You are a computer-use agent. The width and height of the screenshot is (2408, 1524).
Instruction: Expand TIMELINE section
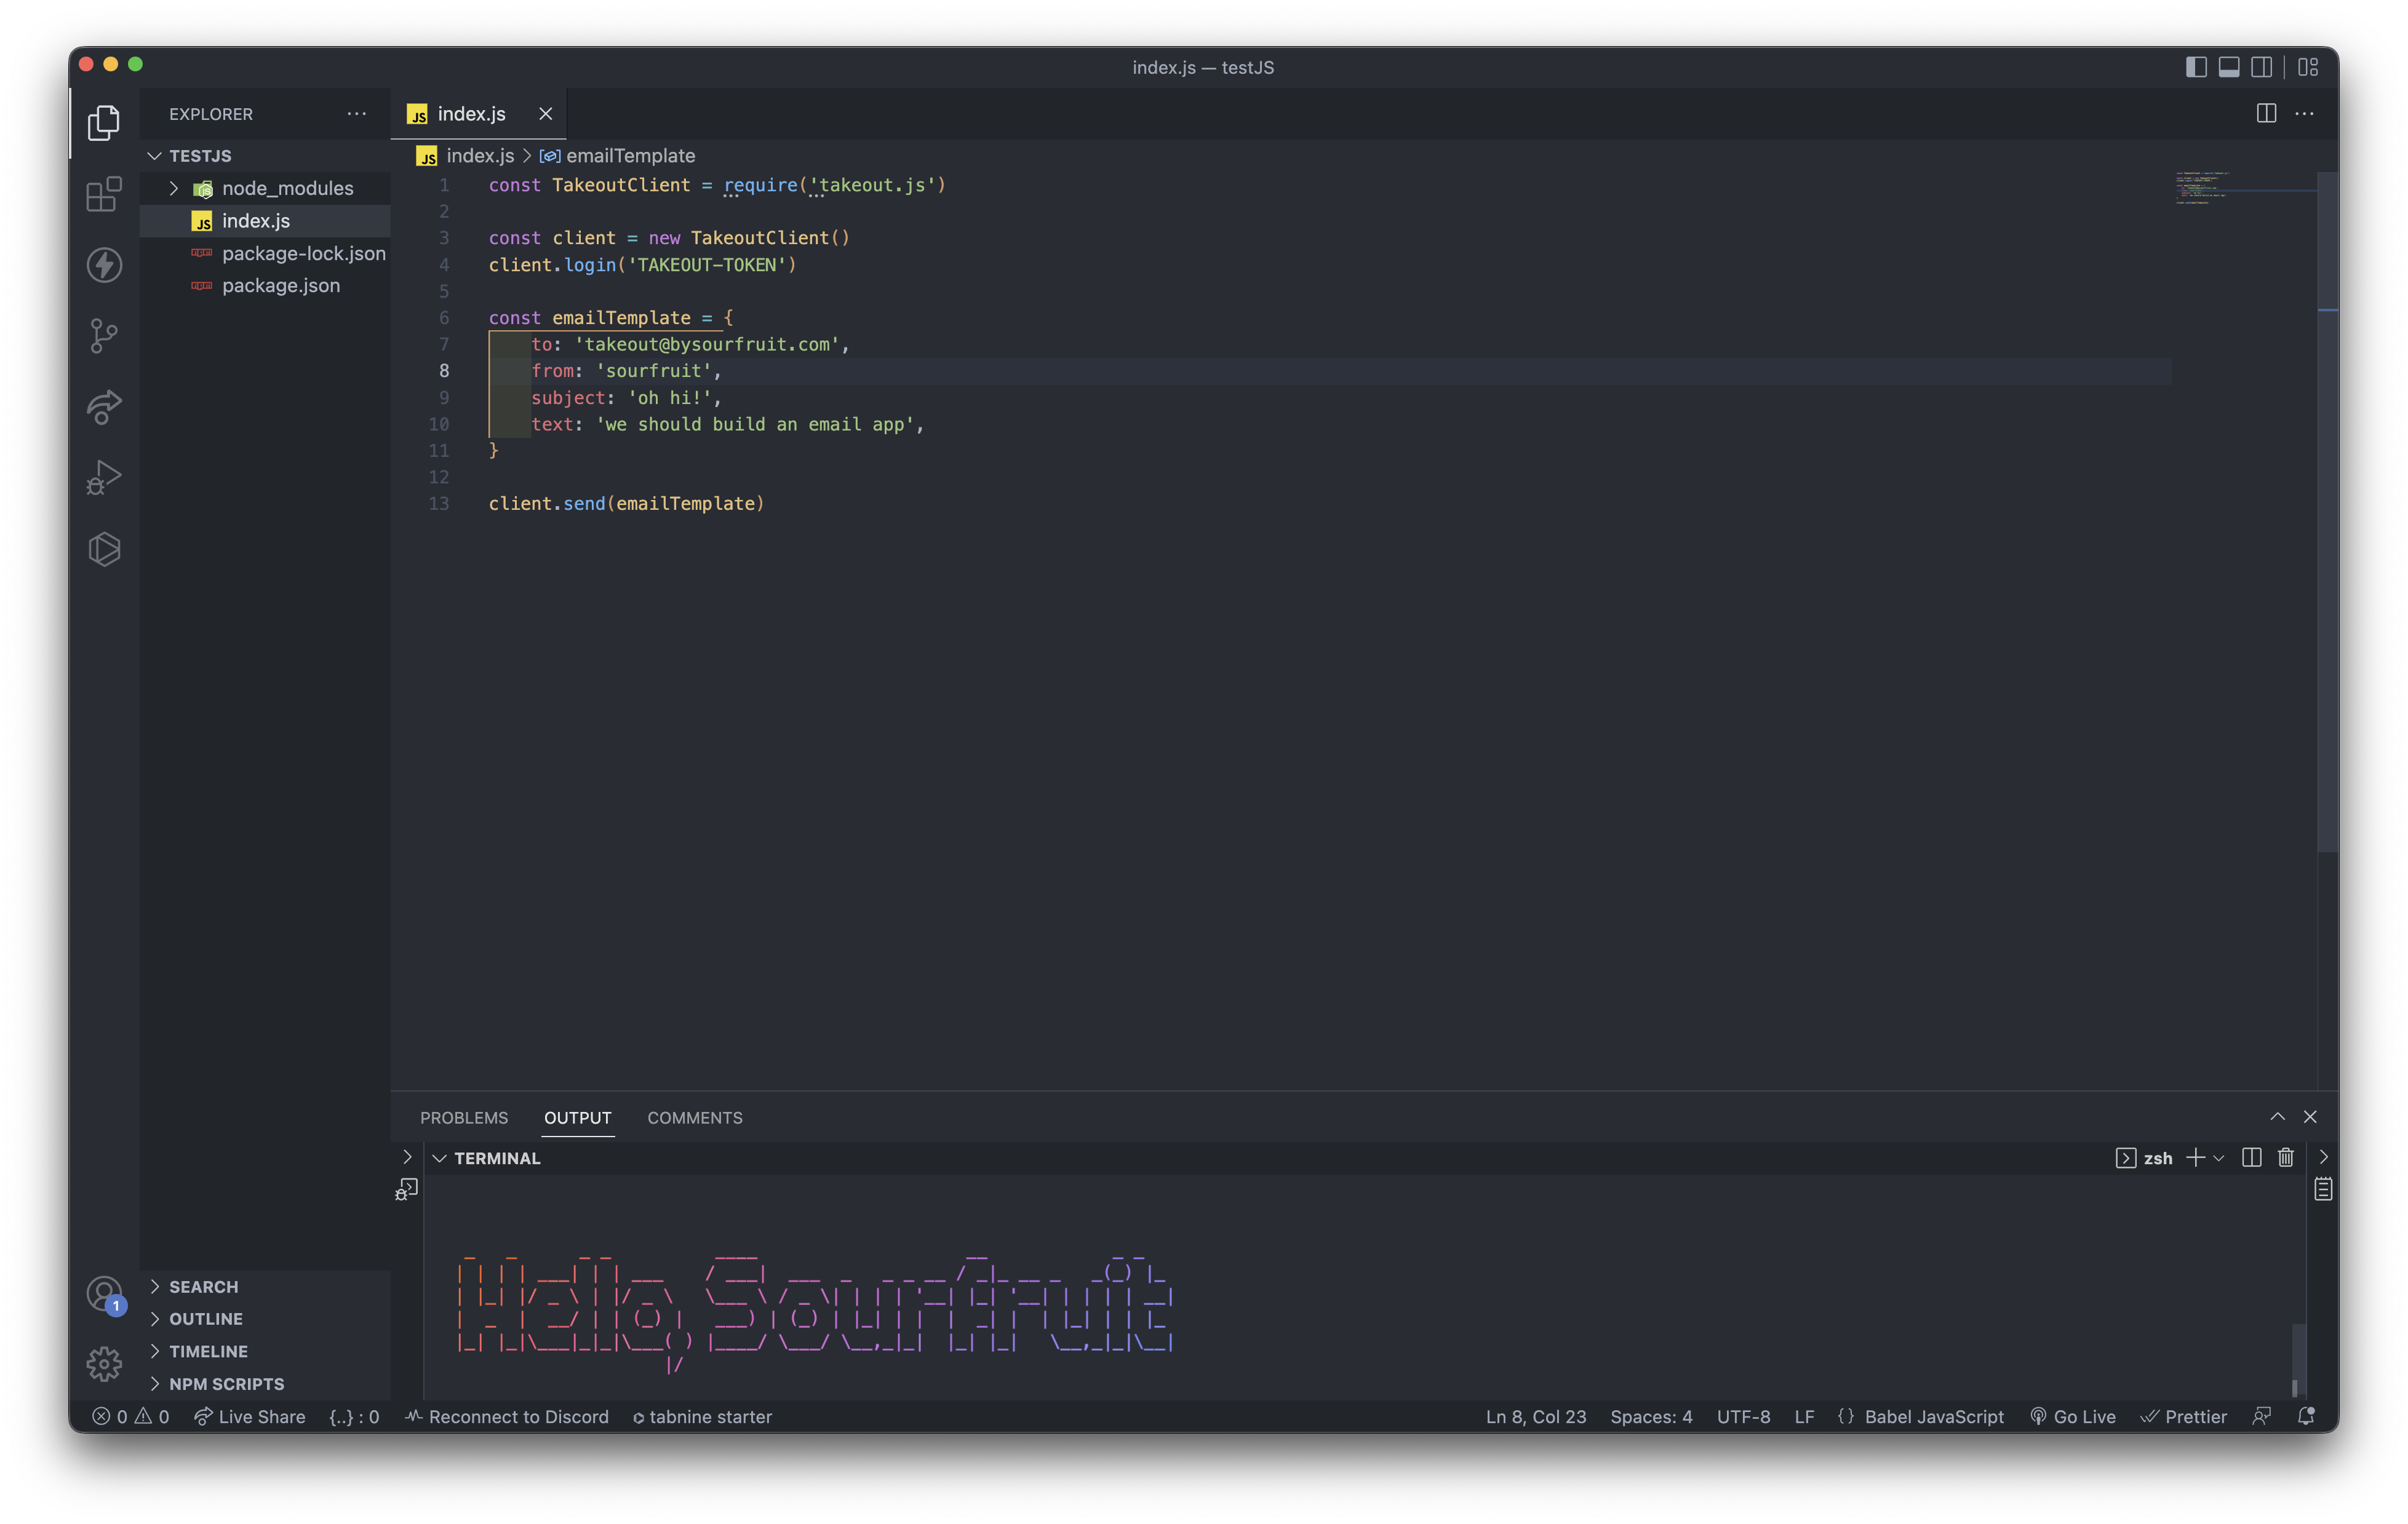(x=265, y=1351)
